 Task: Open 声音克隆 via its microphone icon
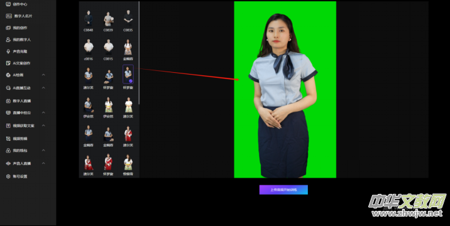coord(8,51)
